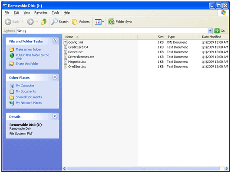Click the green Go button

click(220, 31)
